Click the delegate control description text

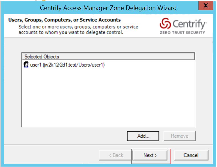tap(78, 30)
